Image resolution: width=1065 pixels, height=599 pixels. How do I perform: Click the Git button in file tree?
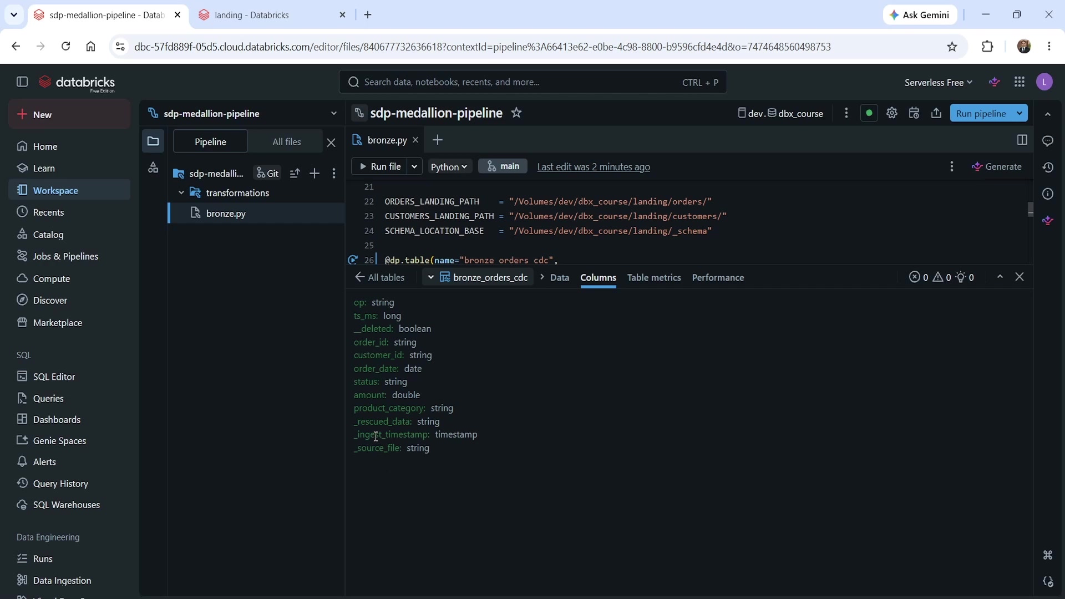(267, 174)
